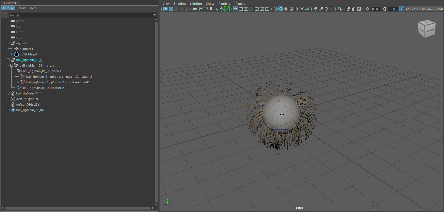Click the gamma value field 1.00
Screen dimensions: 444x212
(x=393, y=9)
